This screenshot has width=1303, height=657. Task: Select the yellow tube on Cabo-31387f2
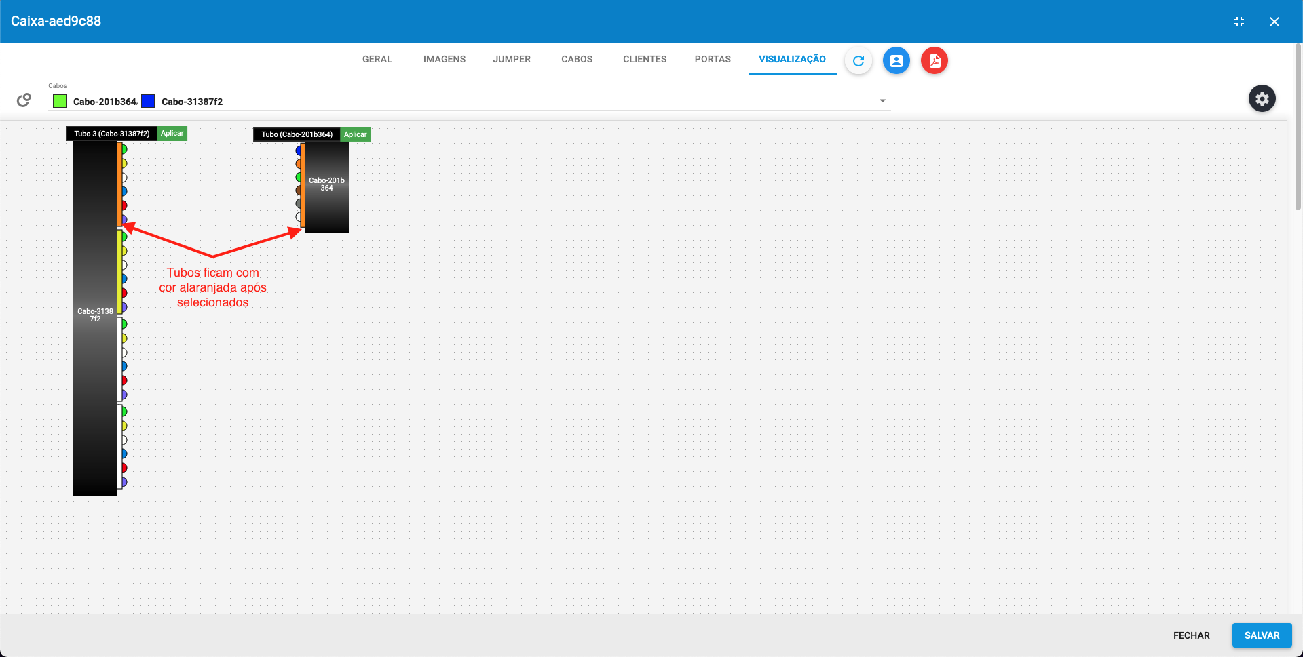click(119, 272)
